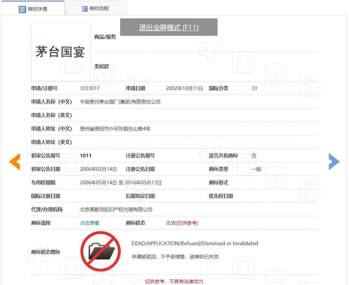
Task: Click the 注册公告期号 label
Action: click(140, 156)
